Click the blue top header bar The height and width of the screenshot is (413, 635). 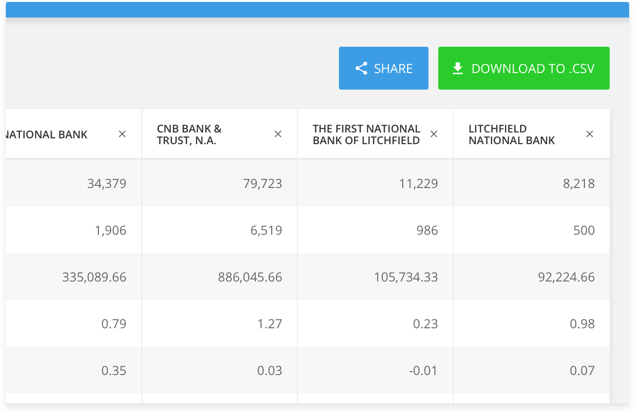(317, 10)
